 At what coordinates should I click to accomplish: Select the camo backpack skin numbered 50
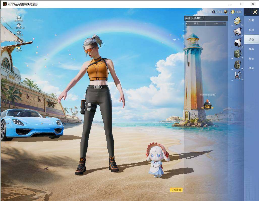tap(237, 65)
